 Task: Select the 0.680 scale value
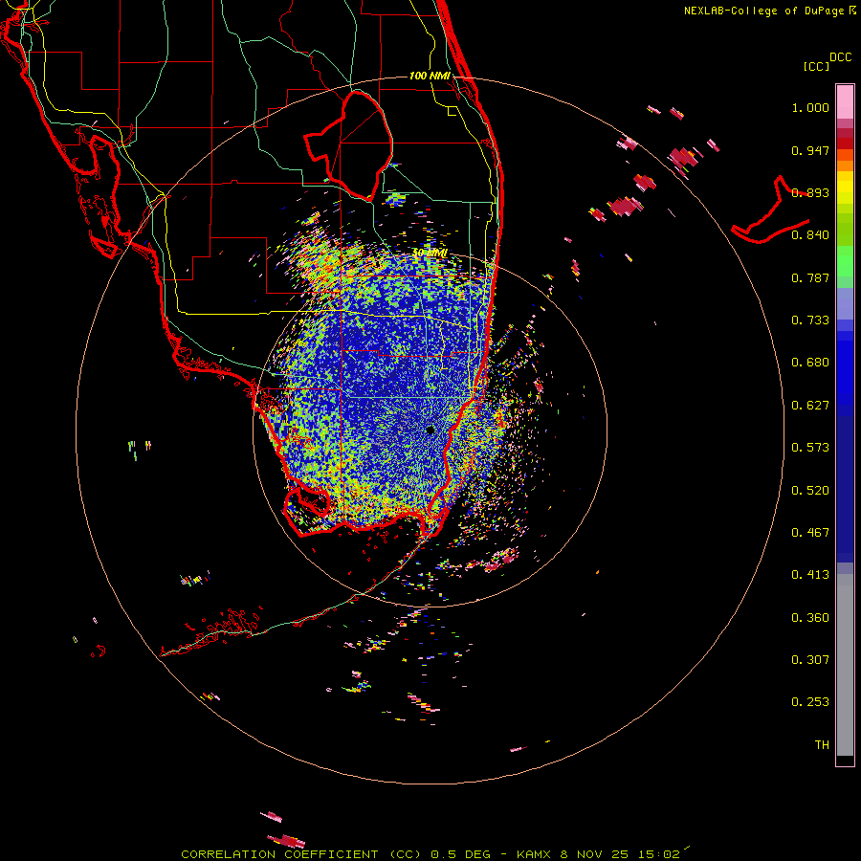(810, 363)
